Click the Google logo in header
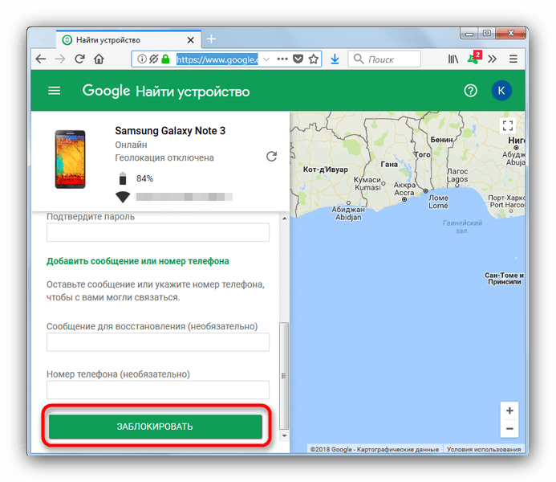 click(107, 91)
